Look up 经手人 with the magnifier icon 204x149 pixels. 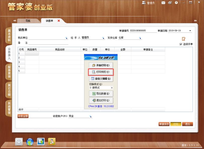(x=103, y=38)
